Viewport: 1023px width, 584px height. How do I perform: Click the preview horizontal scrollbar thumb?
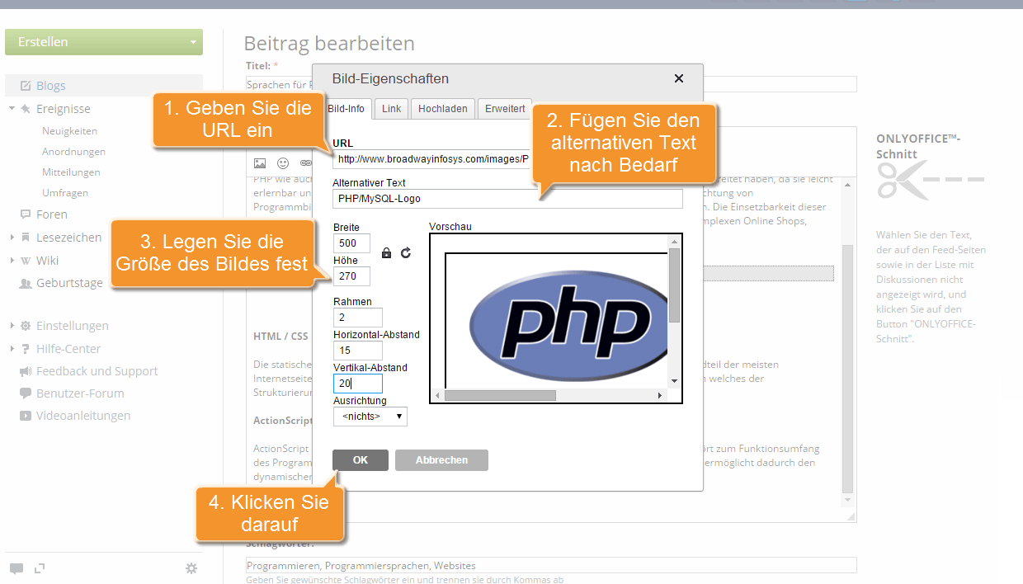coord(500,395)
